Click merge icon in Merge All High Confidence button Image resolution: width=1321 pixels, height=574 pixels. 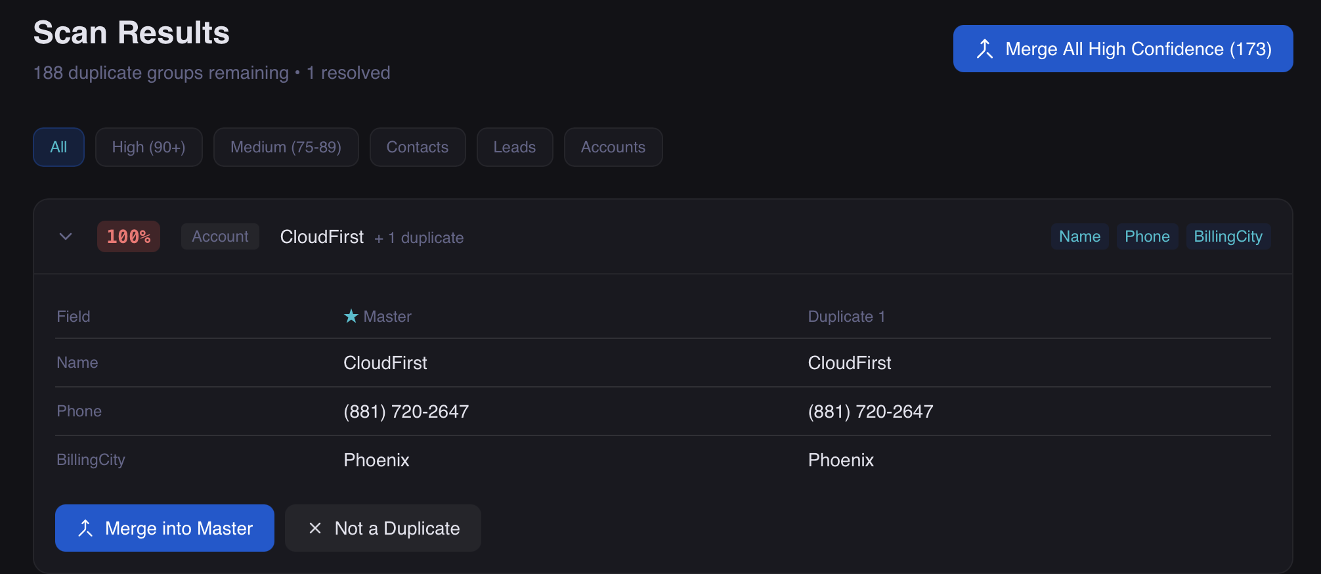coord(984,49)
